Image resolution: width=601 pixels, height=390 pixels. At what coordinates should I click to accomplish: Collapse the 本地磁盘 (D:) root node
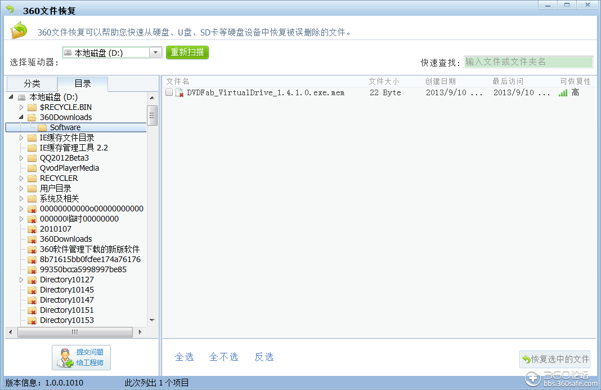[11, 97]
